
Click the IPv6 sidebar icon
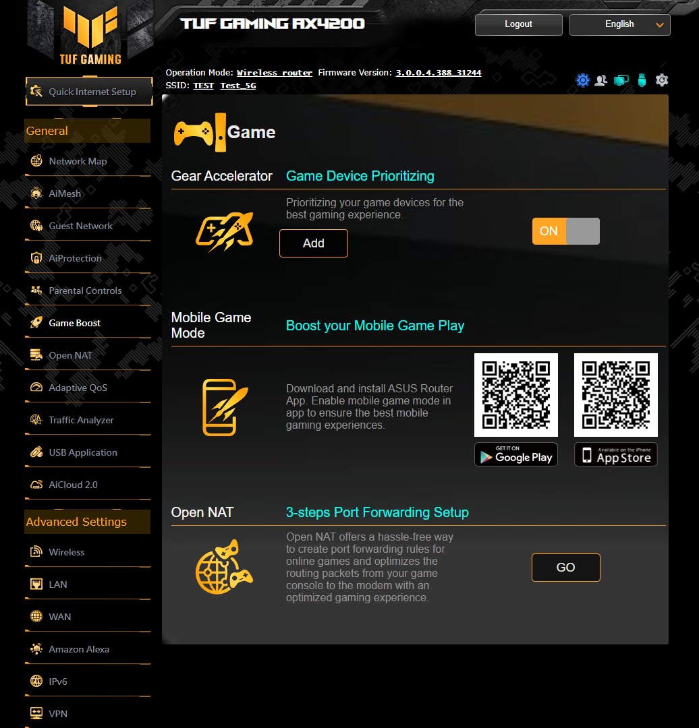(x=36, y=681)
